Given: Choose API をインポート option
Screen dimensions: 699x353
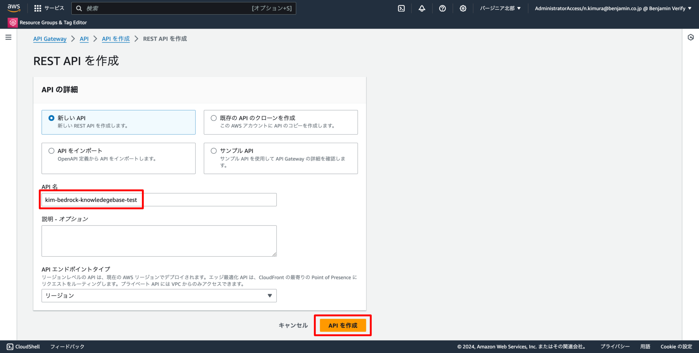Looking at the screenshot, I should (52, 151).
